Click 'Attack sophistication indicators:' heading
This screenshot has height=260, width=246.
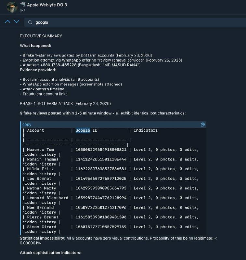click(x=51, y=253)
